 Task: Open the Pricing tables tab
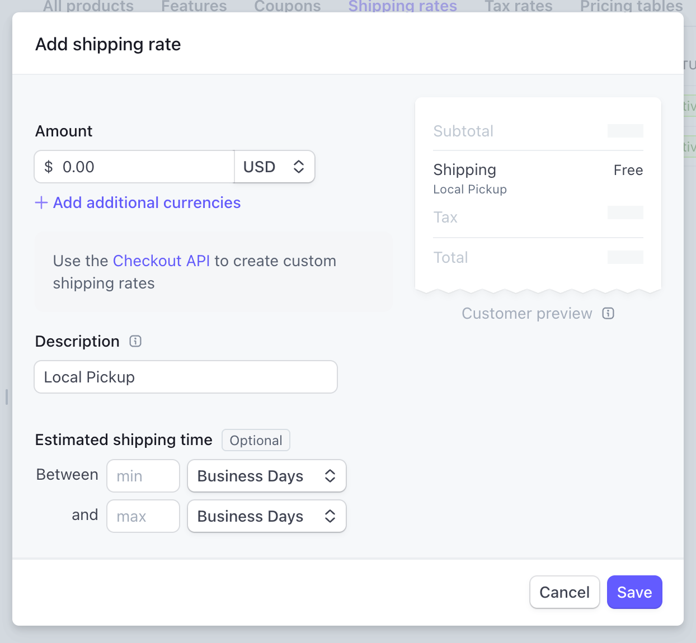click(630, 6)
